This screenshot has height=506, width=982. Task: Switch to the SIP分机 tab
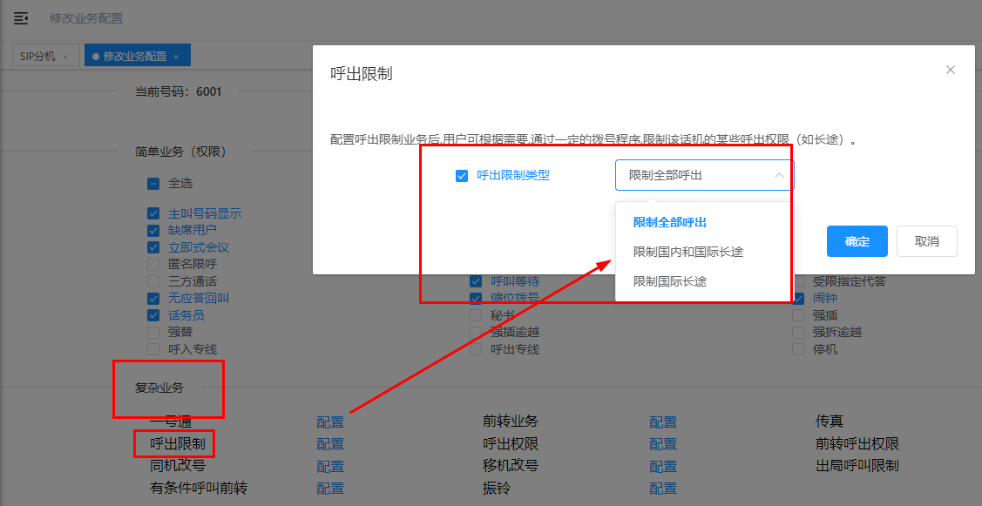click(38, 54)
